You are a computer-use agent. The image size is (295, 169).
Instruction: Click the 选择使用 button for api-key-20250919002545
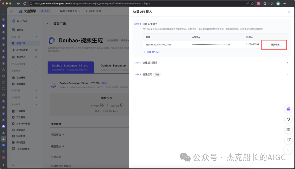point(275,45)
